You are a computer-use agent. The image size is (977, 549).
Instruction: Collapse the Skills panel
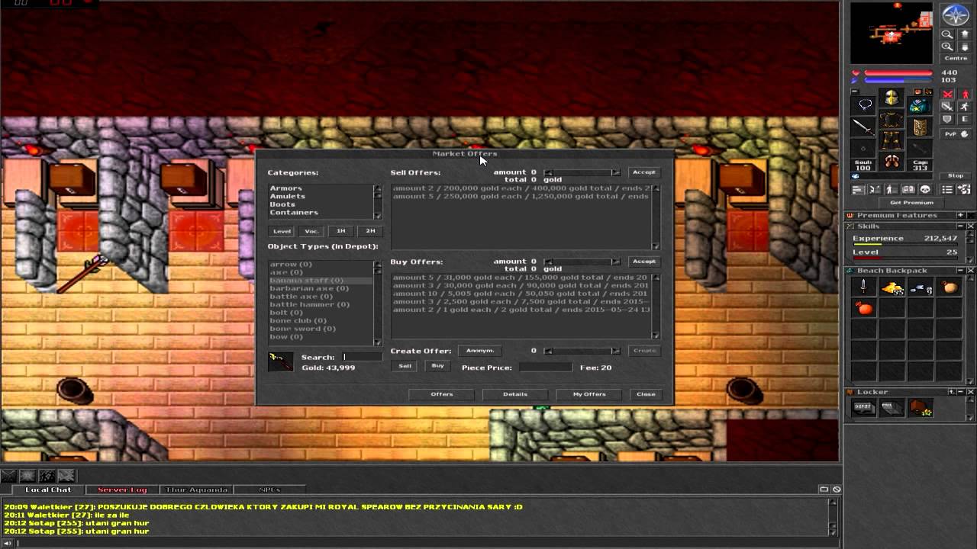click(961, 226)
